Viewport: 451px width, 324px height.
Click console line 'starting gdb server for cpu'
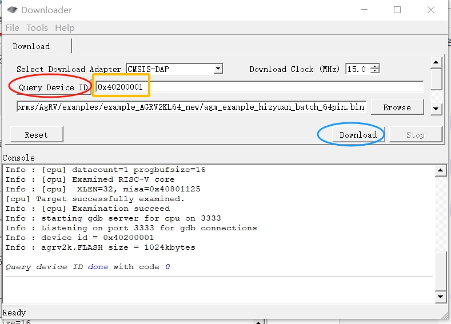click(x=113, y=218)
